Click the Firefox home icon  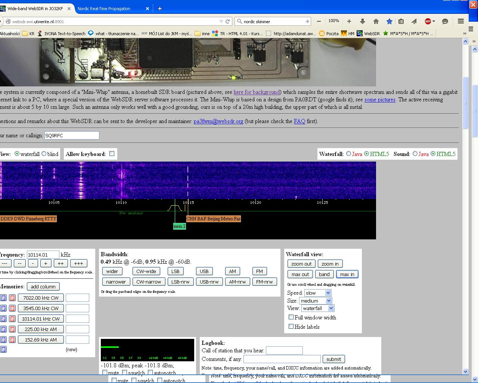tap(376, 21)
